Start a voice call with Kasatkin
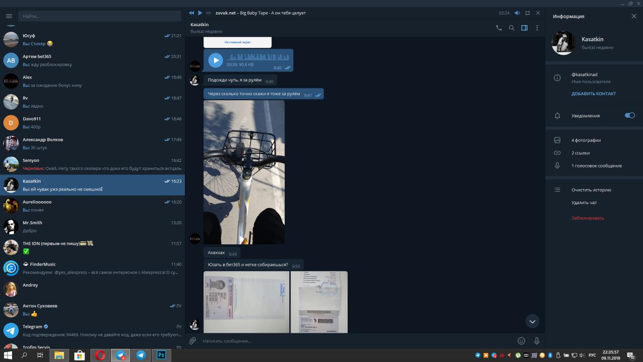Image resolution: width=643 pixels, height=362 pixels. pyautogui.click(x=499, y=28)
